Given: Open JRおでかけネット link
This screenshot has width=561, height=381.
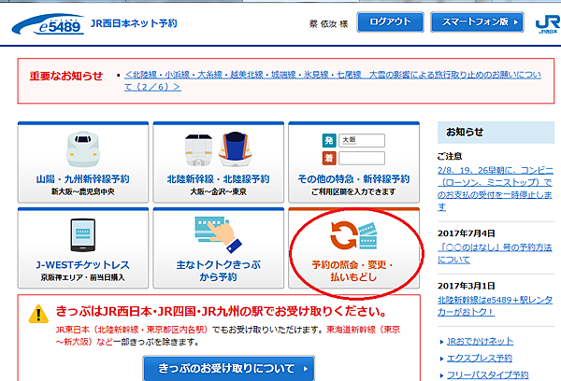Looking at the screenshot, I should tap(481, 342).
